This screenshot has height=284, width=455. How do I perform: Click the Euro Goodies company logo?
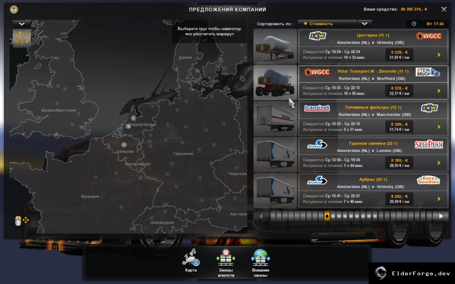click(x=428, y=180)
